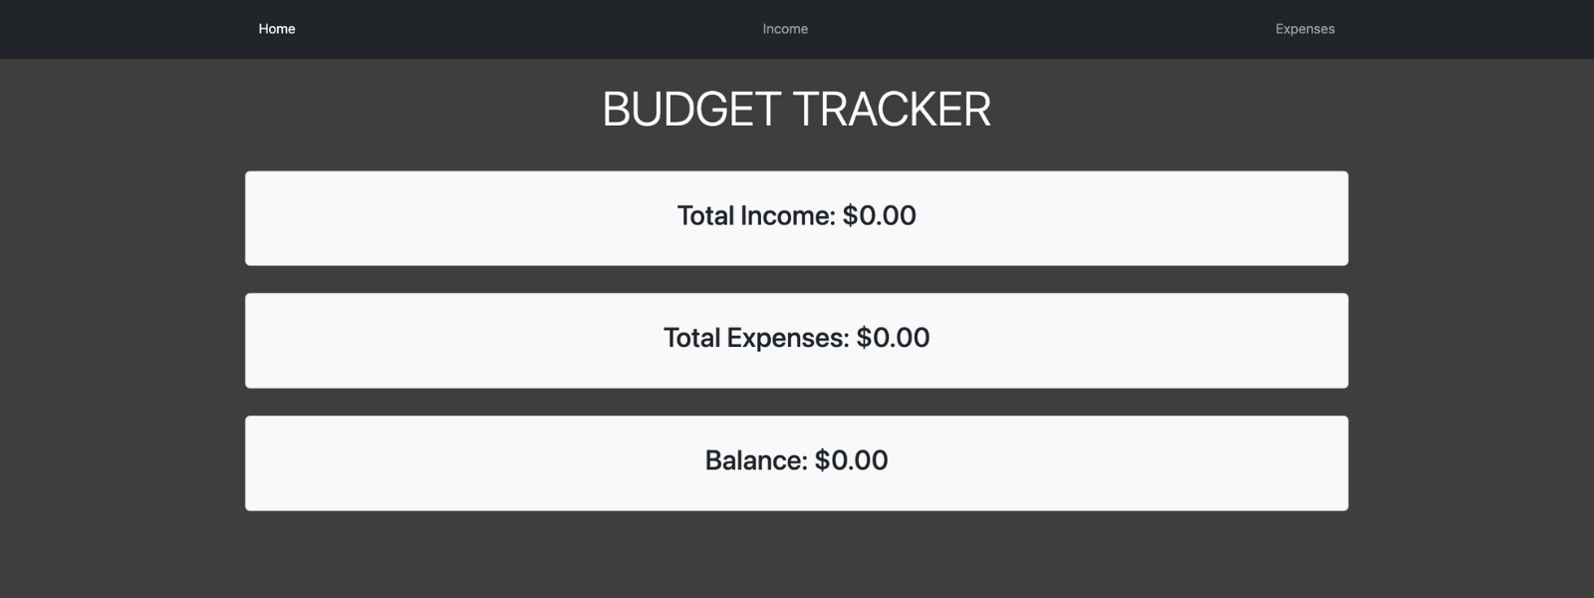Select the $0.00 balance figure
1594x598 pixels.
(852, 460)
